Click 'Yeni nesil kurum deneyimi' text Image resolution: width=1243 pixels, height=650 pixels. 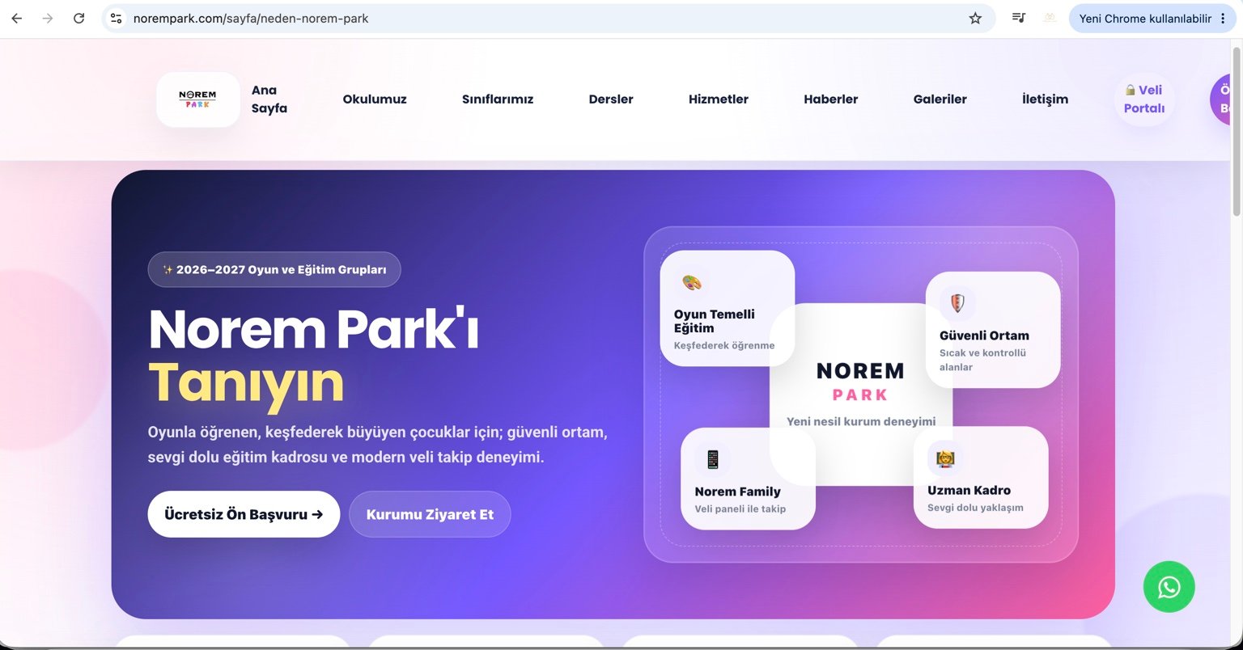click(861, 421)
